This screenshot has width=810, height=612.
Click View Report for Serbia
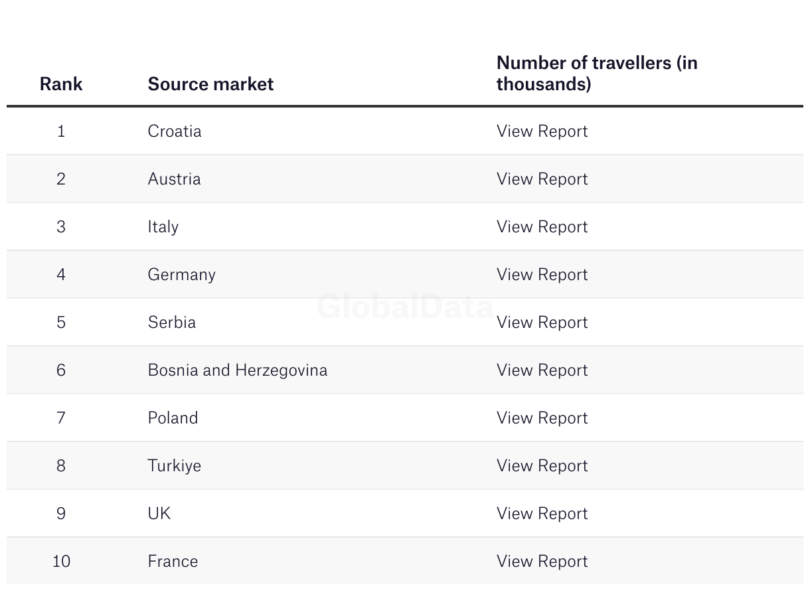coord(542,323)
